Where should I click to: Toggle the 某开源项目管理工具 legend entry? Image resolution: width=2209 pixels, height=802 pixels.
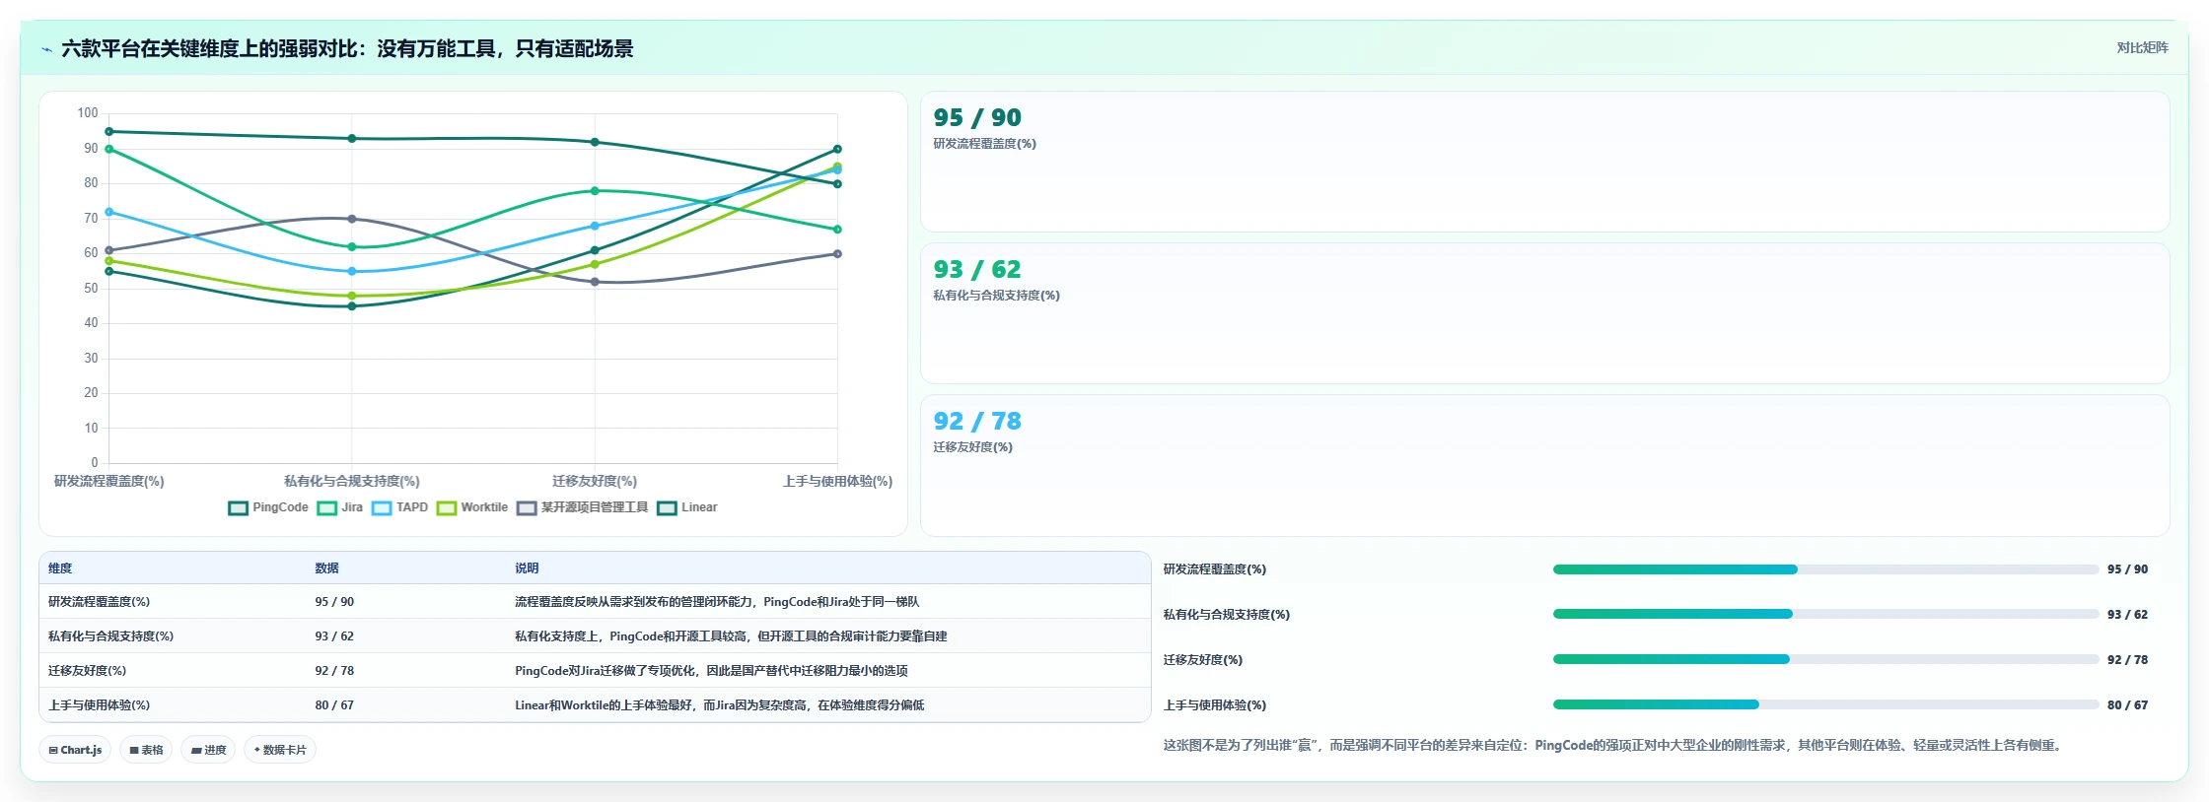[x=583, y=507]
